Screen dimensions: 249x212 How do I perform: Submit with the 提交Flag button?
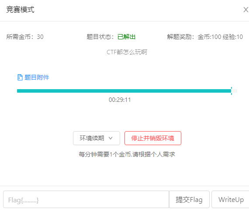tap(189, 199)
